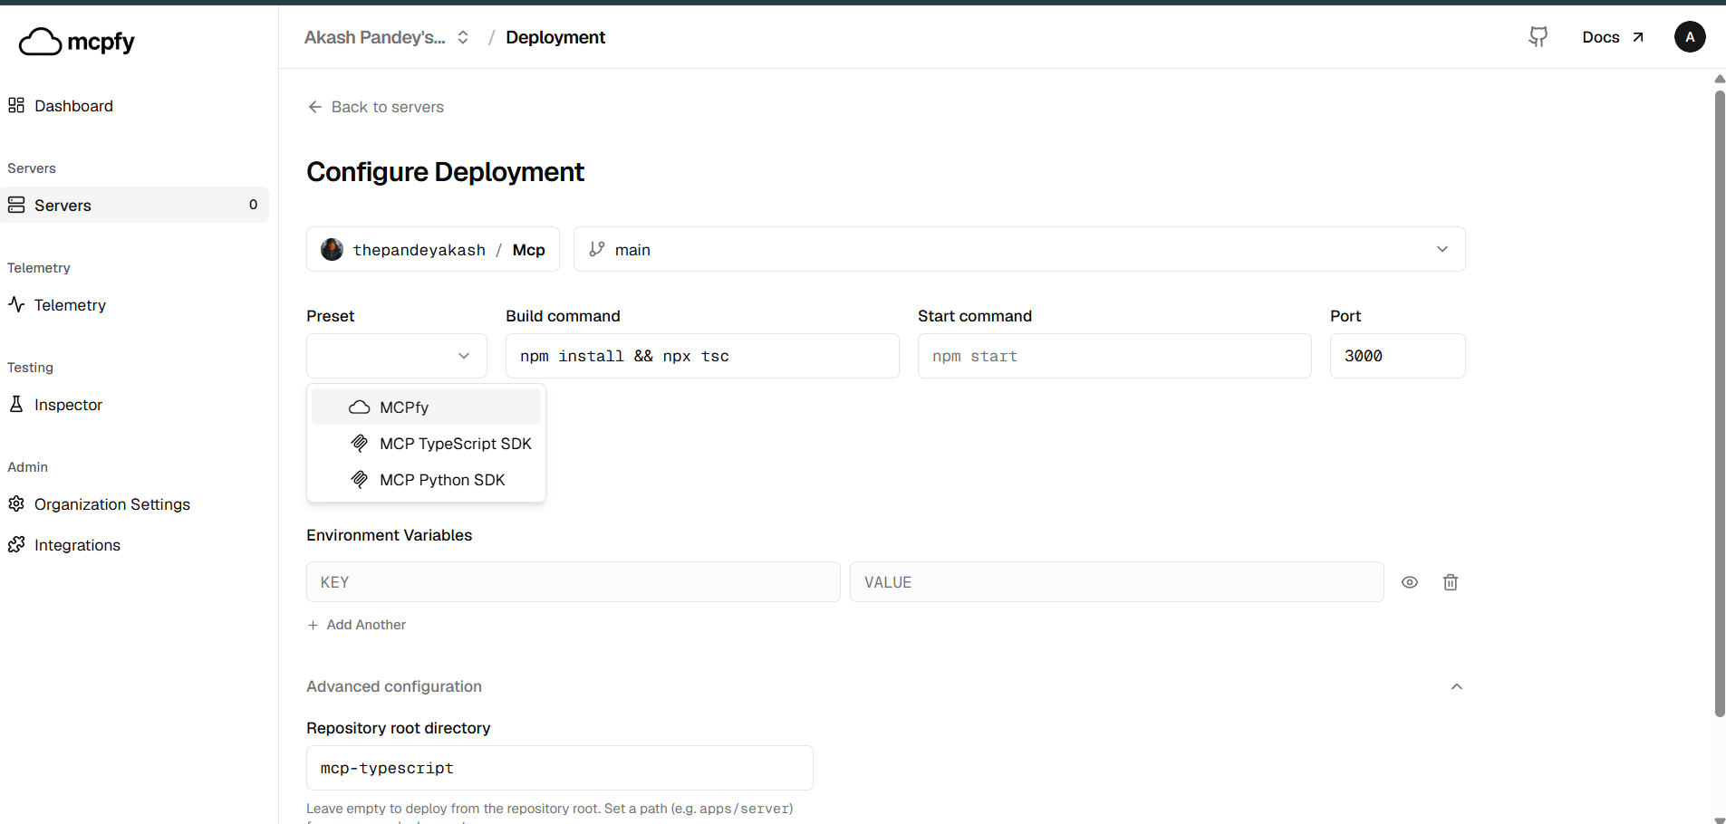Click the MCPfy cloud icon in preset list
The image size is (1726, 824).
click(360, 407)
